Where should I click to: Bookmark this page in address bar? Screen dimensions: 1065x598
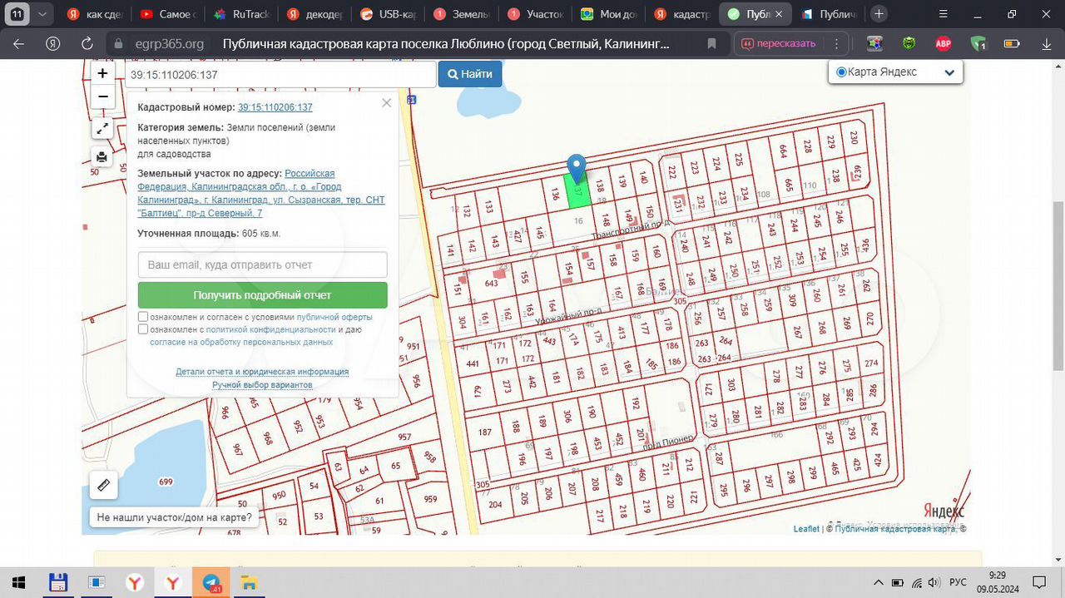point(711,44)
